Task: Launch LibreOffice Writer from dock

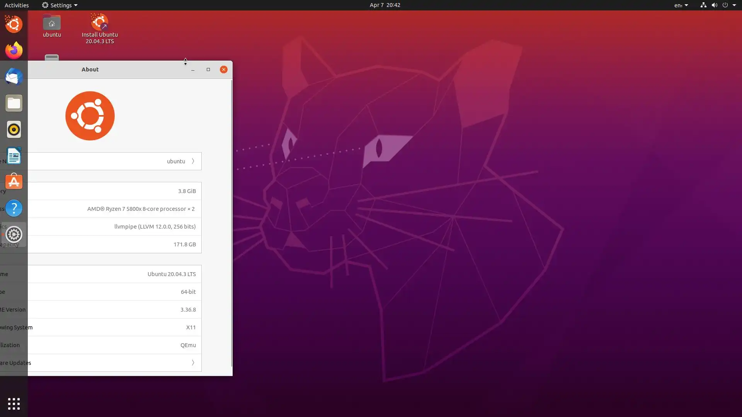Action: (x=14, y=156)
